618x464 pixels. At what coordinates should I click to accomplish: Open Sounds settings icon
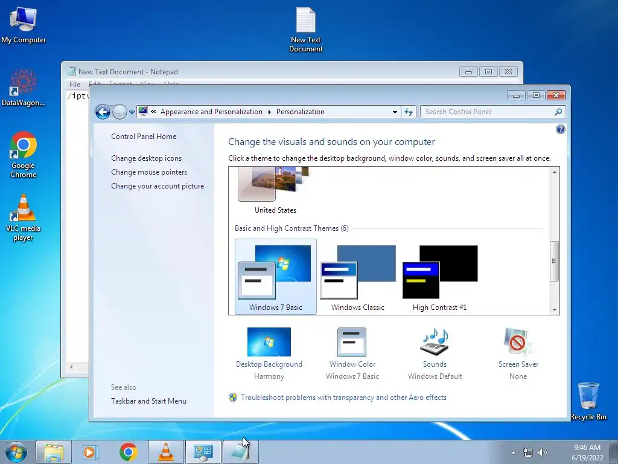[435, 342]
